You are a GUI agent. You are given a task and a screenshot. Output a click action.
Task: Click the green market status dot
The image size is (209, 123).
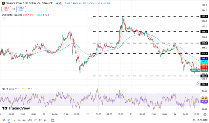(57, 3)
